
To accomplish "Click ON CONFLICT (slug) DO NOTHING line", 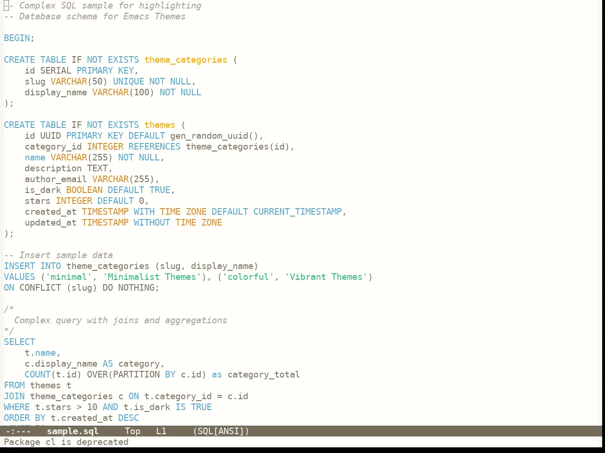I will [82, 288].
